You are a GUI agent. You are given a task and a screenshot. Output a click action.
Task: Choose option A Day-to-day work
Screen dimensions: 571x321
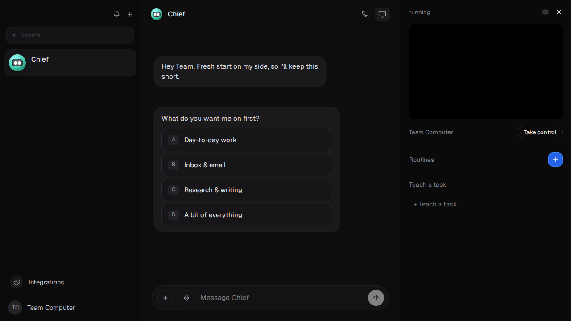(x=247, y=140)
